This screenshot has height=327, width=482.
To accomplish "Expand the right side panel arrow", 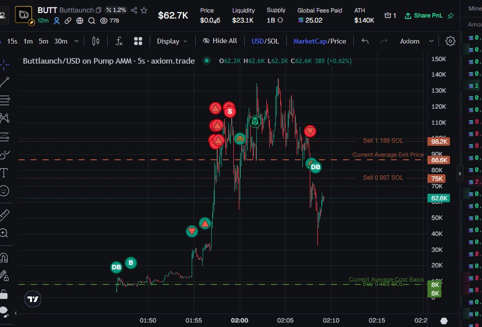I will [460, 173].
